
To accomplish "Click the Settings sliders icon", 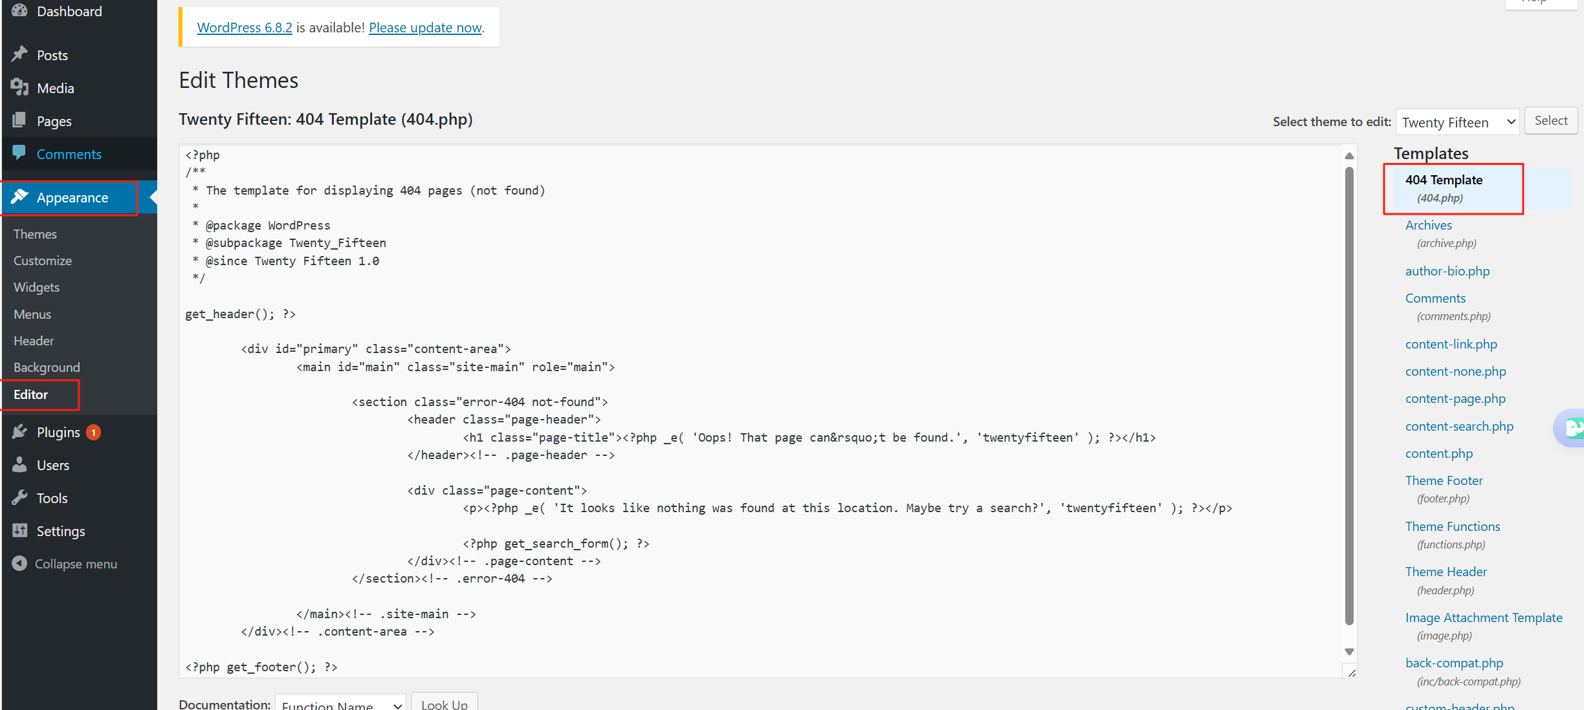I will [x=19, y=530].
